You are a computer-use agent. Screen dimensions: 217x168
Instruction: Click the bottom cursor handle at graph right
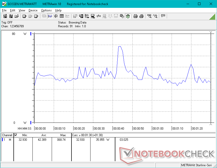pyautogui.click(x=211, y=124)
